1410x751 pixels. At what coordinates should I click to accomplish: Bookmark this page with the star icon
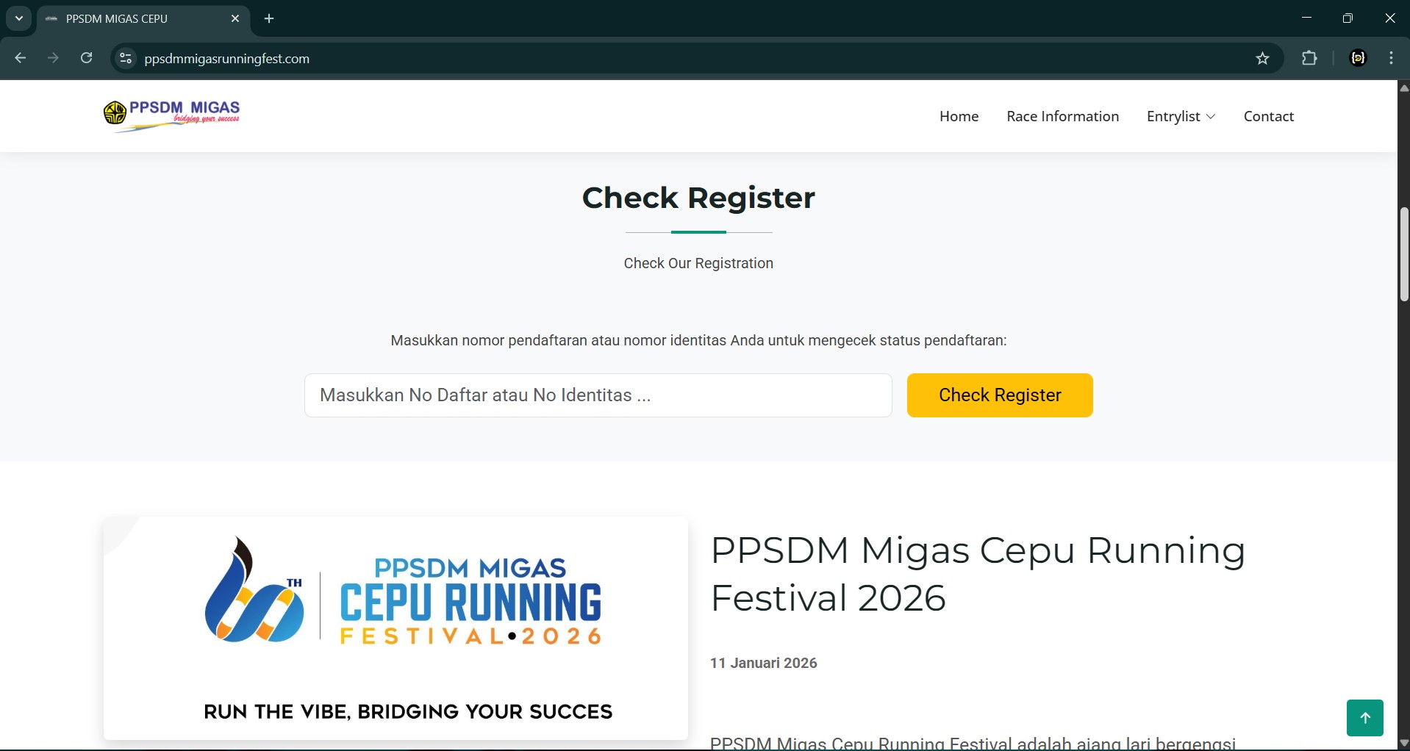1262,59
